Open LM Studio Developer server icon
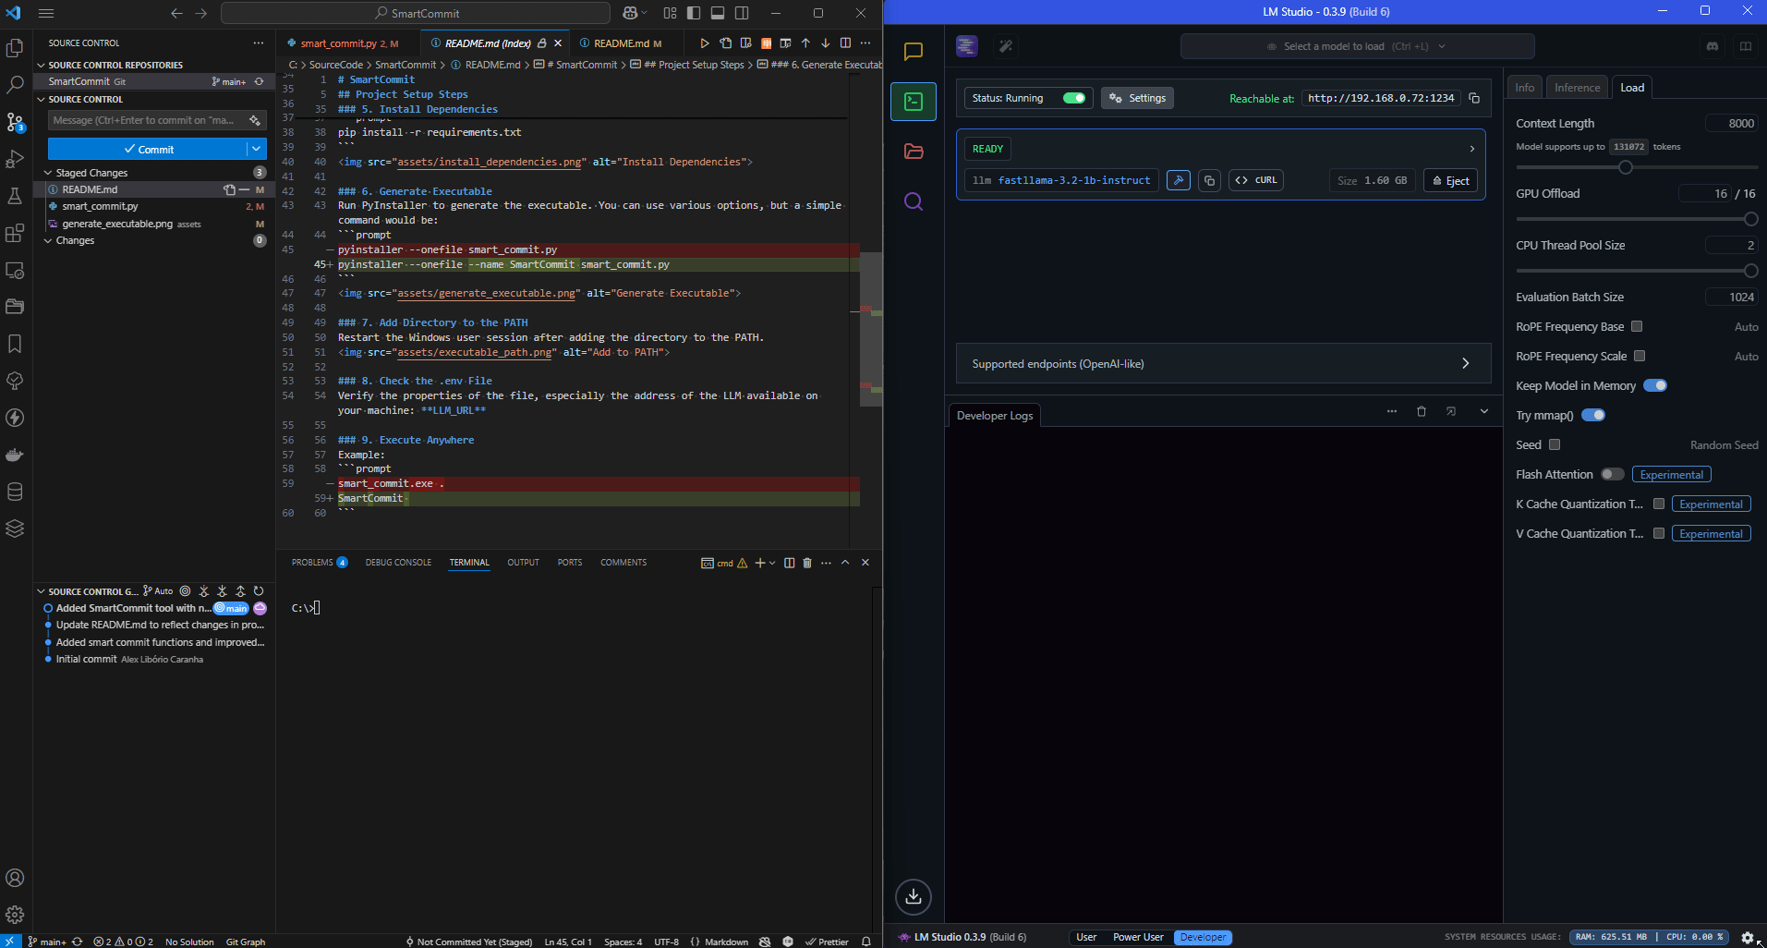 tap(914, 102)
